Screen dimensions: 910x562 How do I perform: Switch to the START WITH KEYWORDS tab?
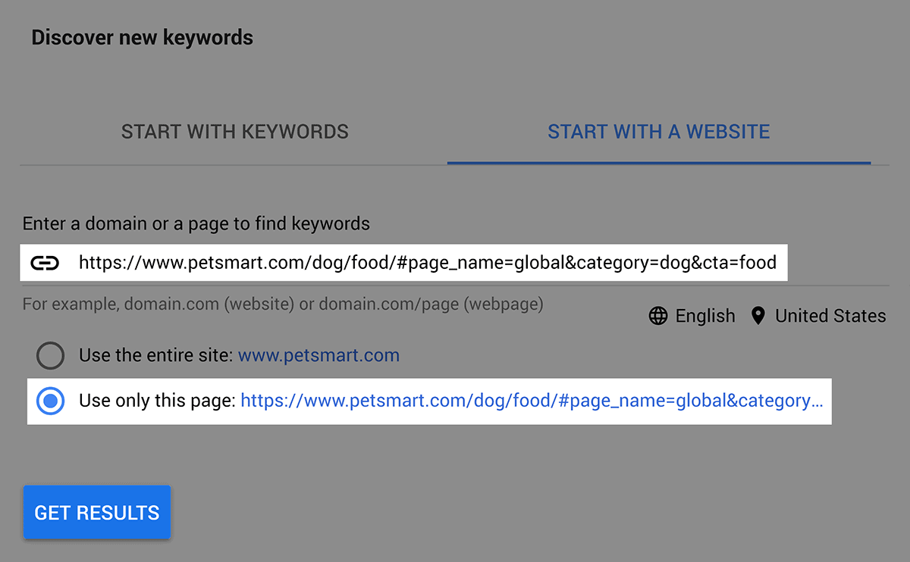pyautogui.click(x=234, y=132)
